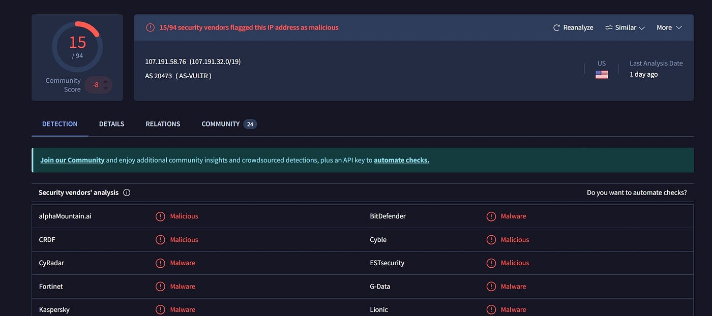Open the DETECTION tab
The width and height of the screenshot is (712, 316).
60,124
